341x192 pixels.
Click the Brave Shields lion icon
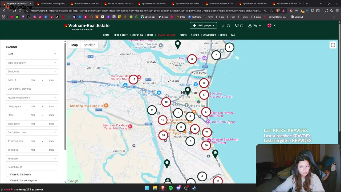tap(278, 11)
